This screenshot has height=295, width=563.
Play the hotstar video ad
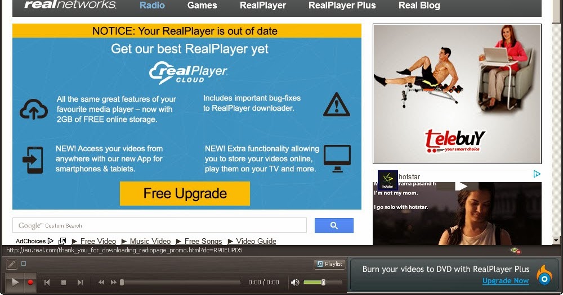(x=461, y=186)
